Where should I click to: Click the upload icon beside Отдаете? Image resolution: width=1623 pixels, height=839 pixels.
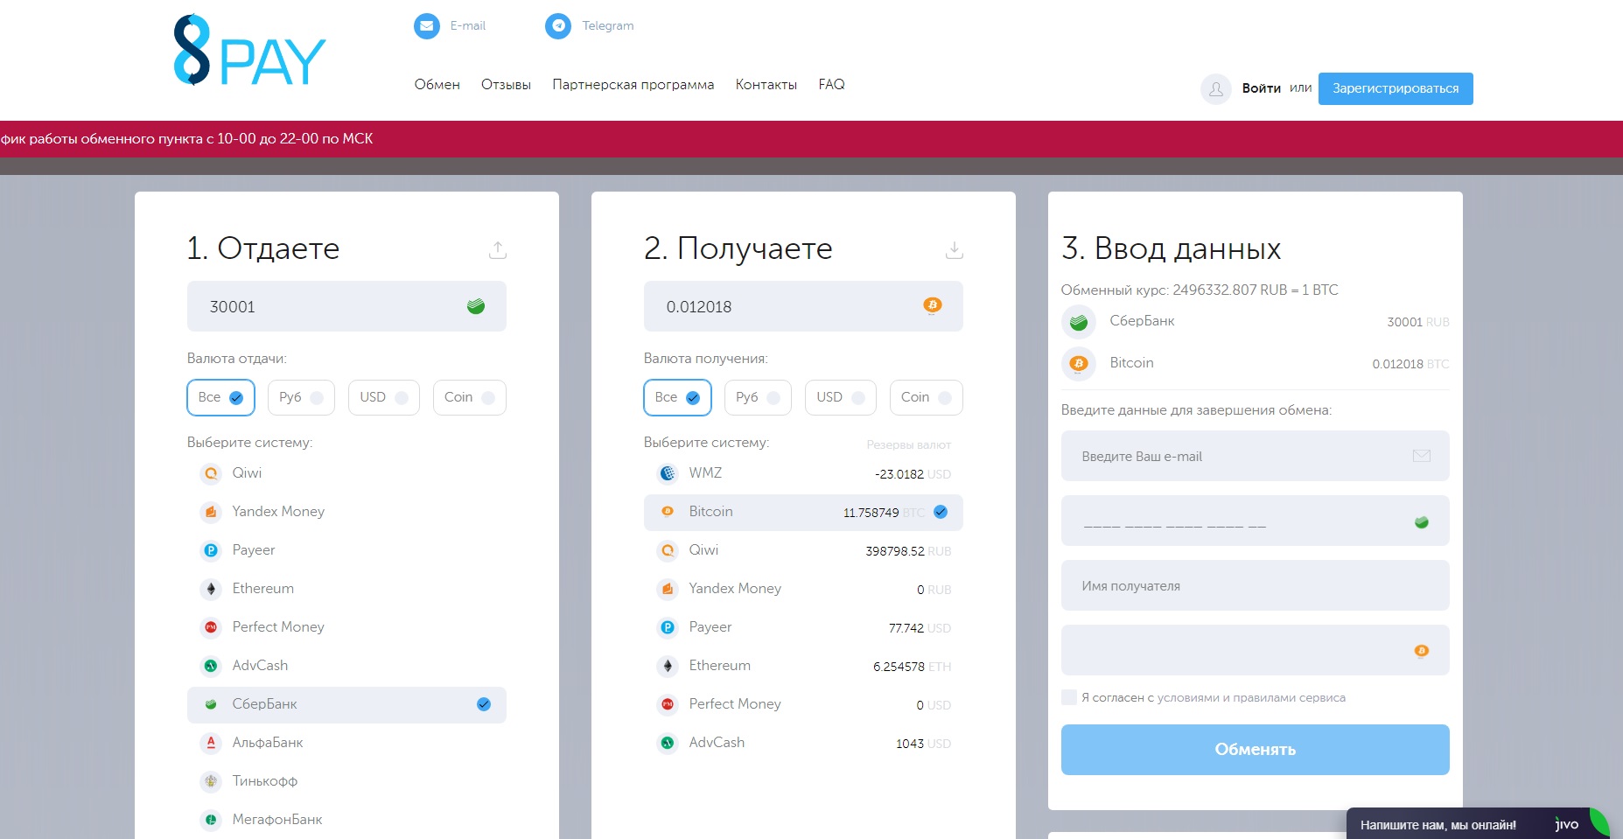click(x=498, y=250)
